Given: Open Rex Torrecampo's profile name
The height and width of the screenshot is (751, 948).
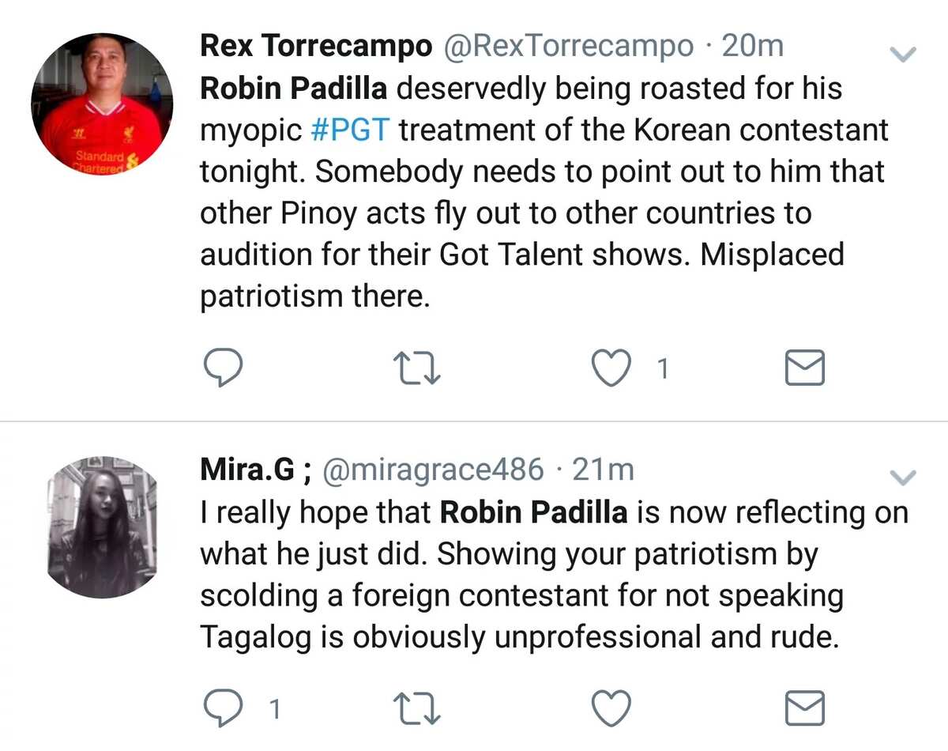Looking at the screenshot, I should pyautogui.click(x=317, y=47).
